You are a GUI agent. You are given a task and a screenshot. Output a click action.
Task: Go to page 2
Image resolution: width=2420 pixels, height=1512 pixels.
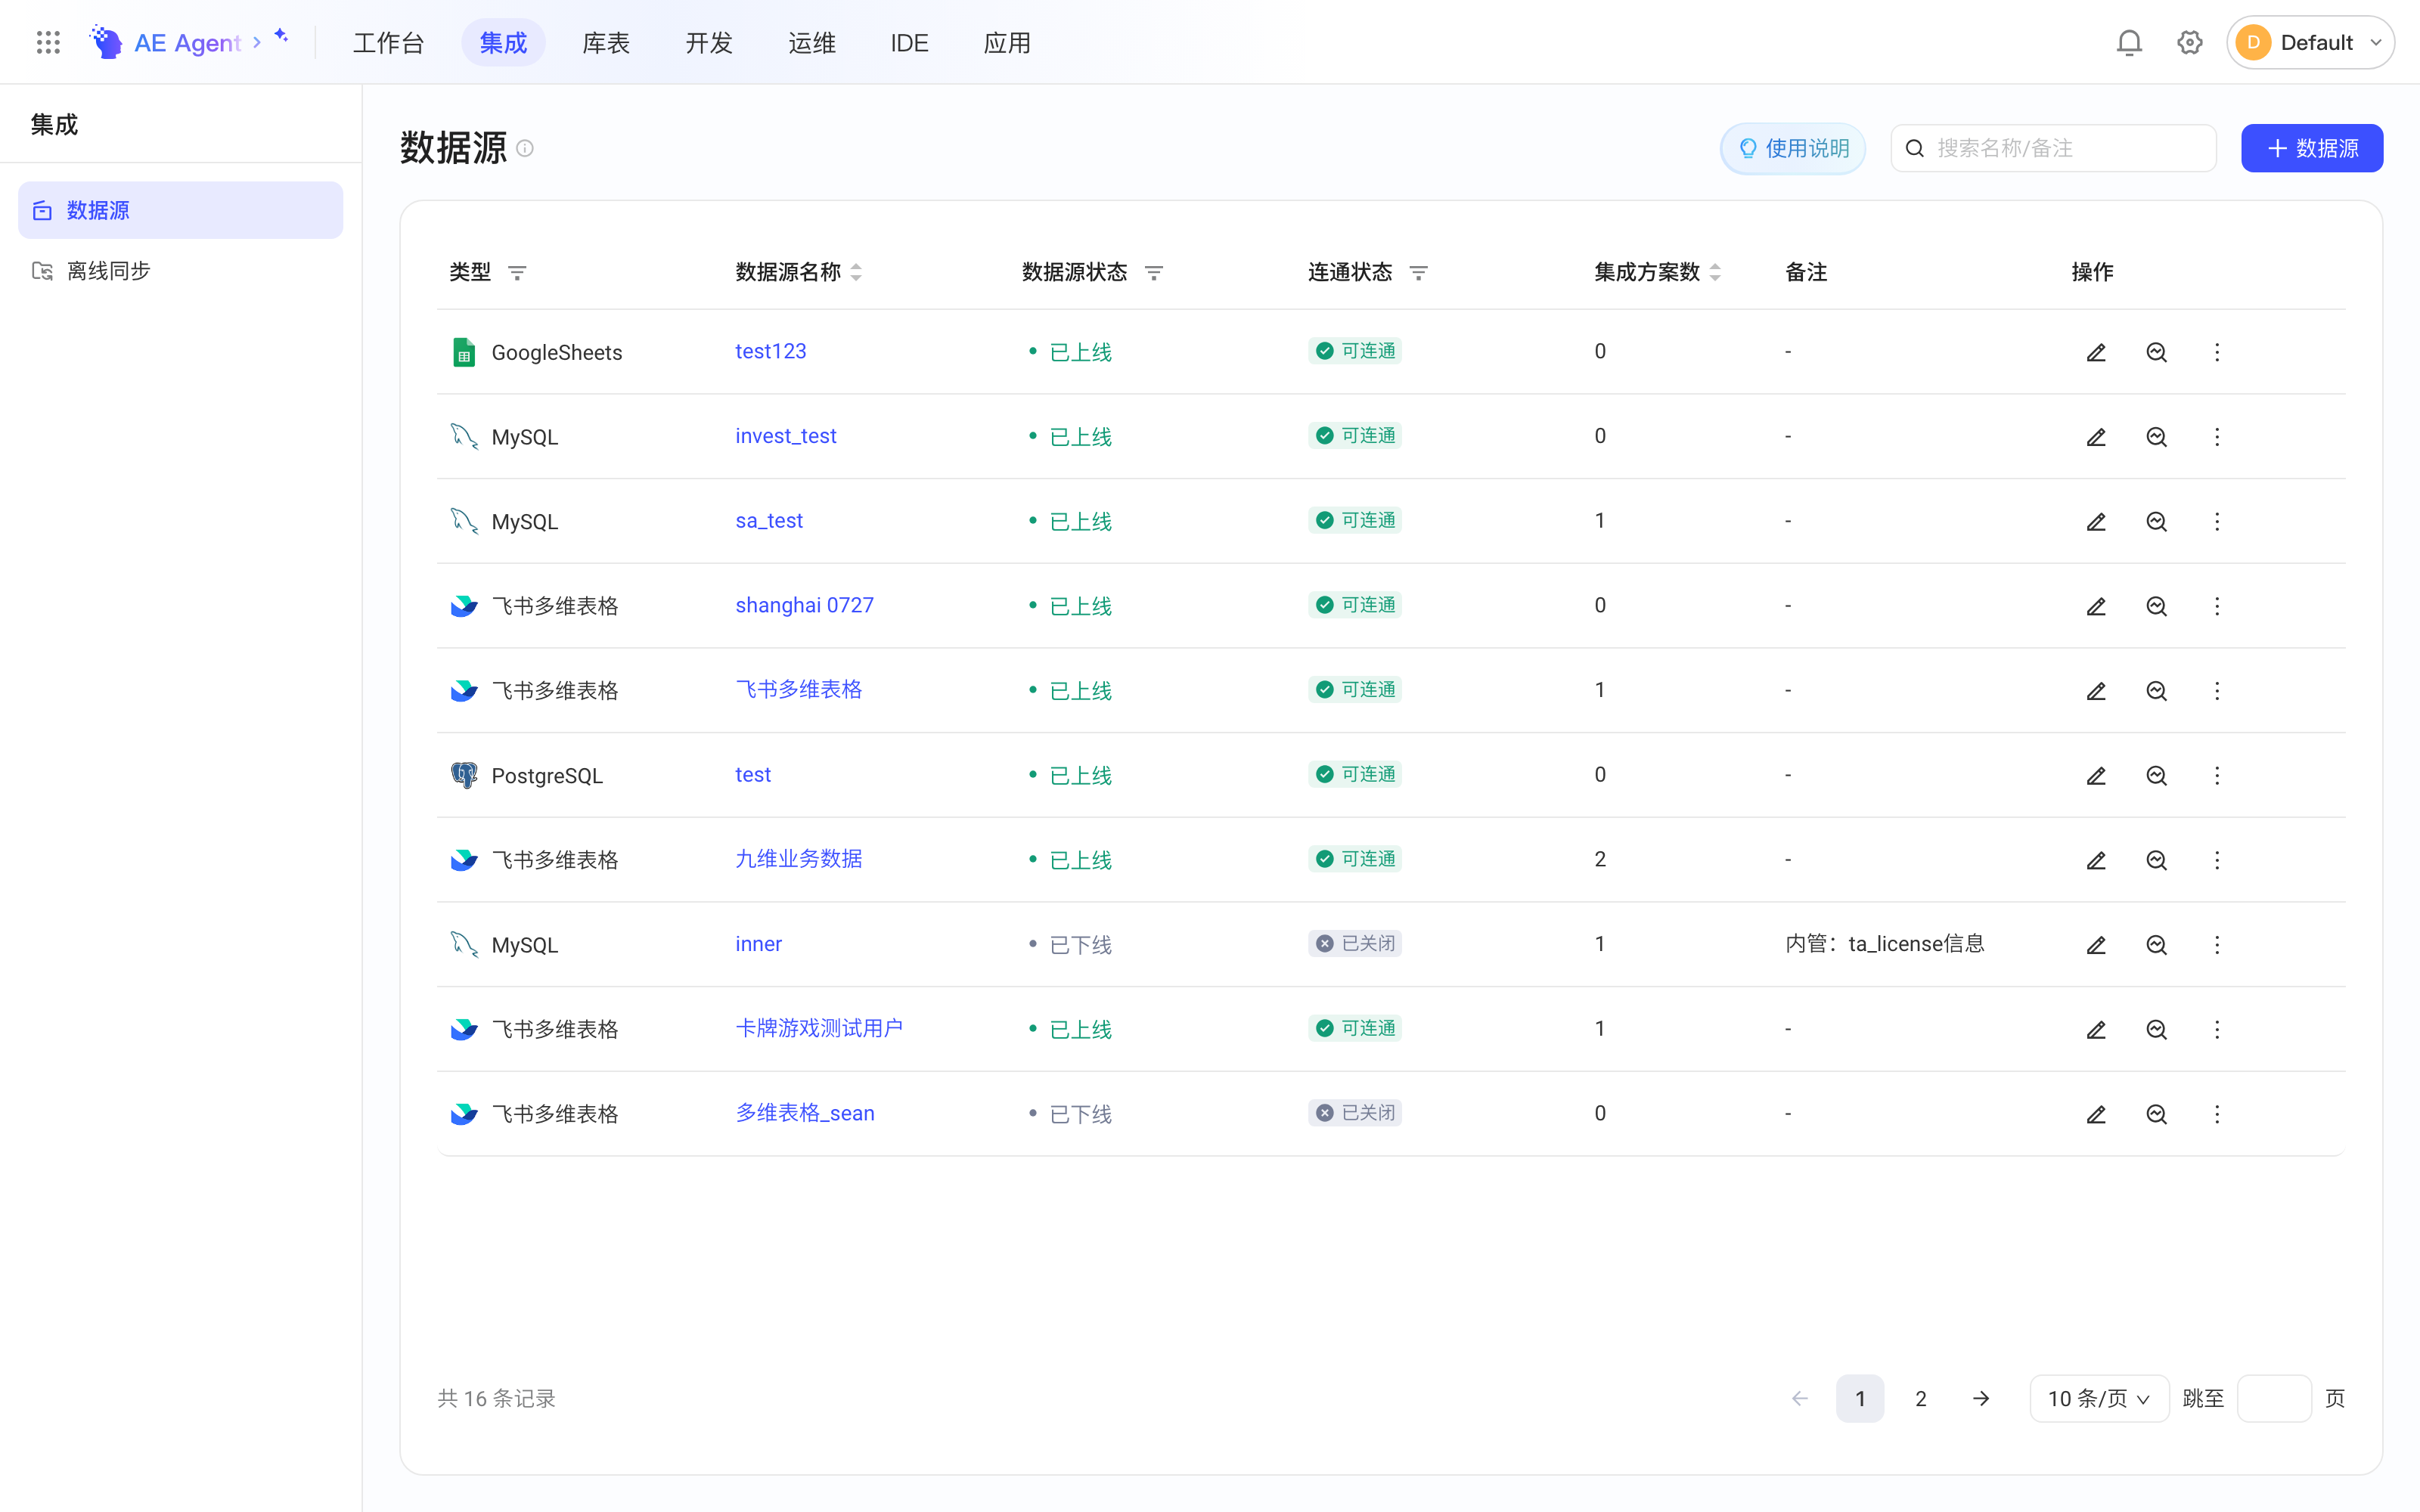(1921, 1398)
